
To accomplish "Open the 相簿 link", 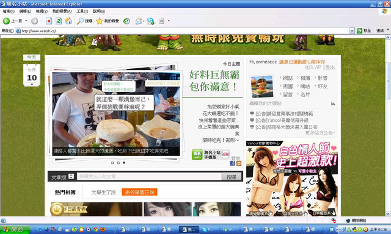I will coord(305,78).
